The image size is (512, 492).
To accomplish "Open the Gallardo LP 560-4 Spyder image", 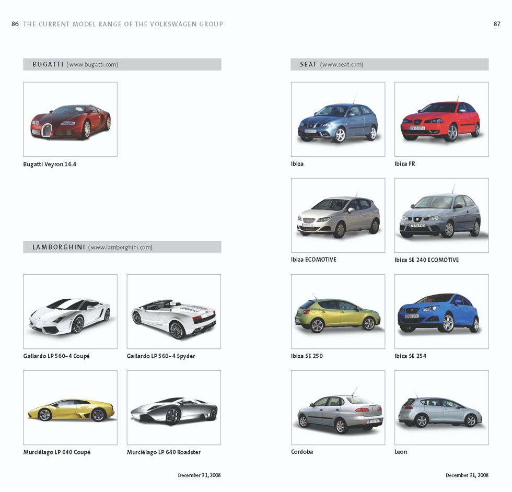I will coord(173,312).
